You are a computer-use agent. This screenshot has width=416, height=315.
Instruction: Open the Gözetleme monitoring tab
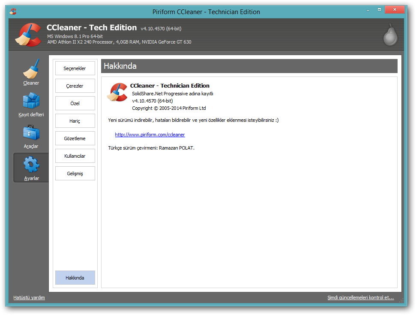click(x=75, y=138)
